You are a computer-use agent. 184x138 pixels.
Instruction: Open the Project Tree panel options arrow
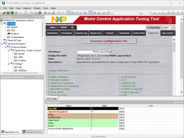36,17
